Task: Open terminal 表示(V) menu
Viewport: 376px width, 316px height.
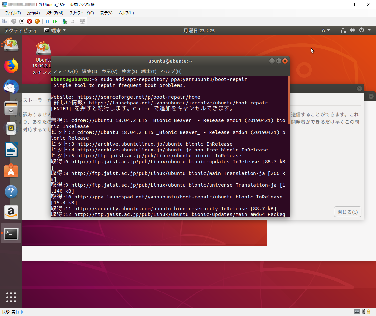Action: [x=109, y=71]
